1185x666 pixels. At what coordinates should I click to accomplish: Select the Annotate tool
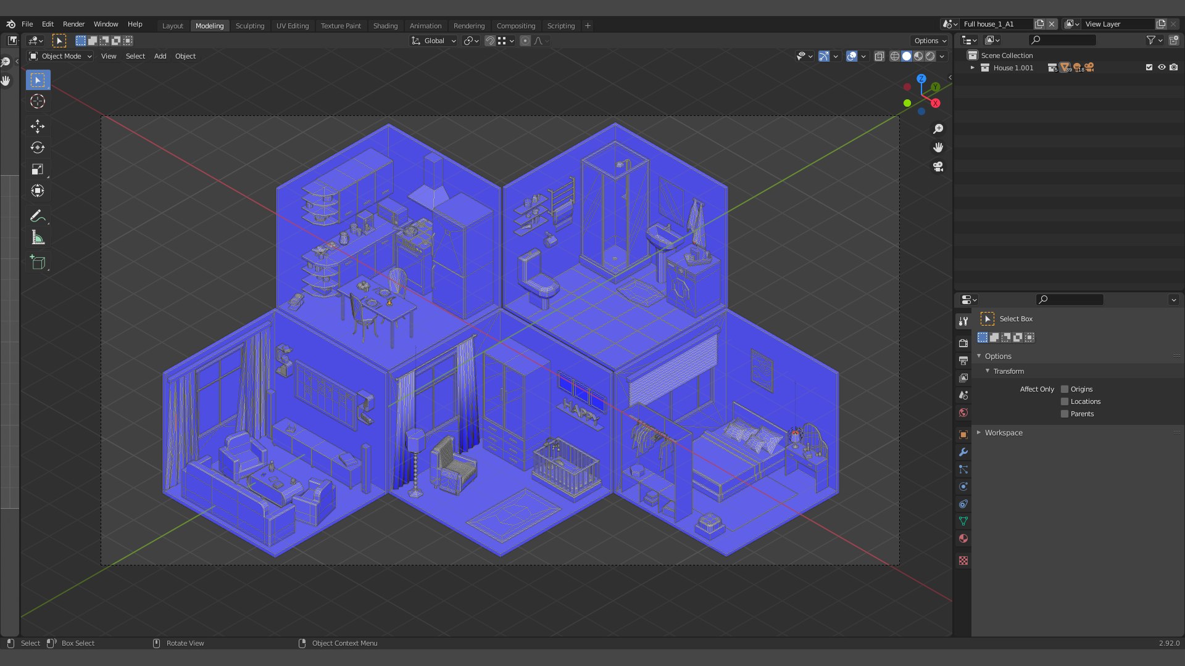click(x=38, y=216)
